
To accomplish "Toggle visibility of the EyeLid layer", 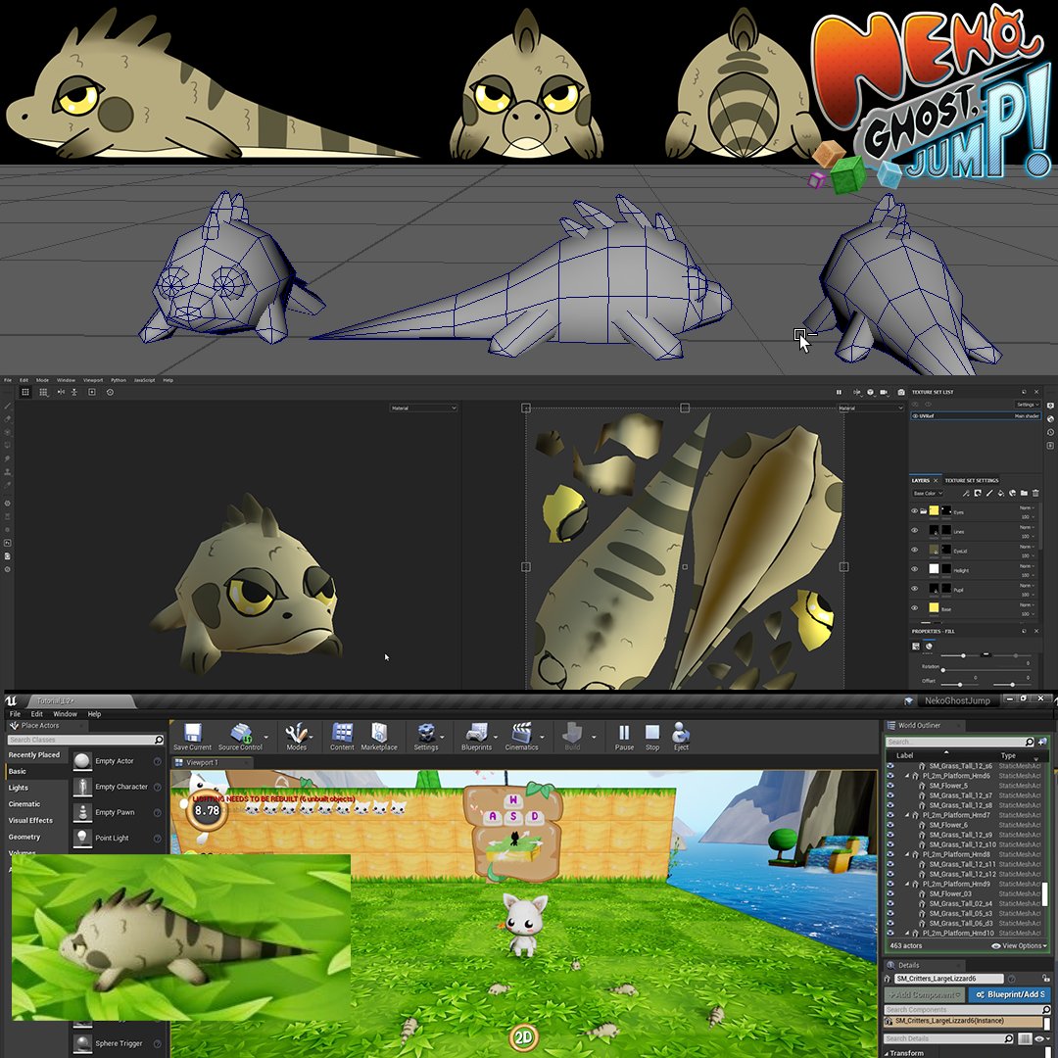I will coord(914,550).
